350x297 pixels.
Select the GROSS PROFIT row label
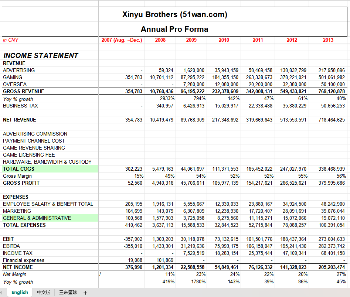click(21, 183)
